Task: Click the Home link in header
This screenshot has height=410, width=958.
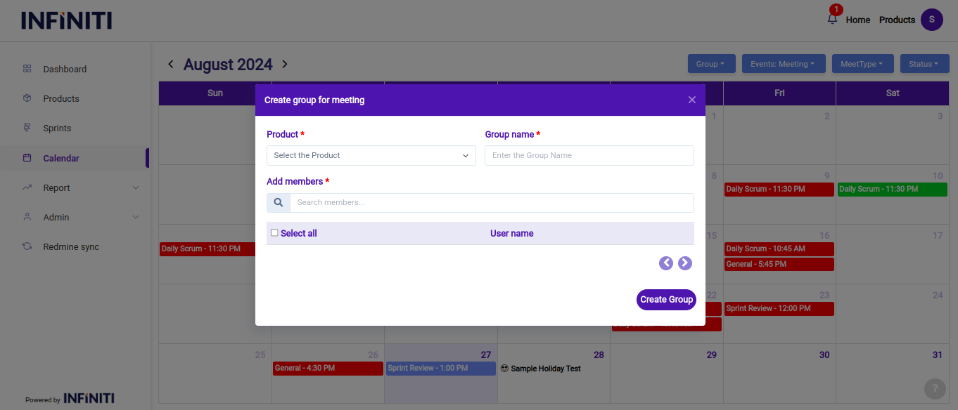Action: [x=857, y=20]
